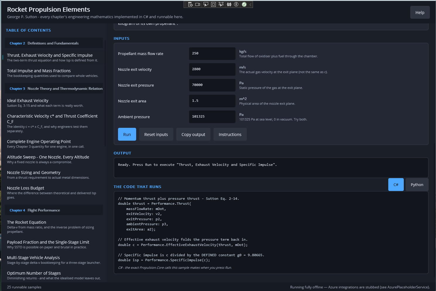The image size is (436, 291).
Task: Click code line 'double isp = Performance.SpecificImpulse(c);'
Action: click(164, 260)
